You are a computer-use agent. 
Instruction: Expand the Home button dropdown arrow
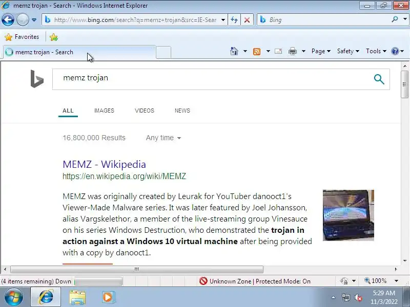coord(245,51)
